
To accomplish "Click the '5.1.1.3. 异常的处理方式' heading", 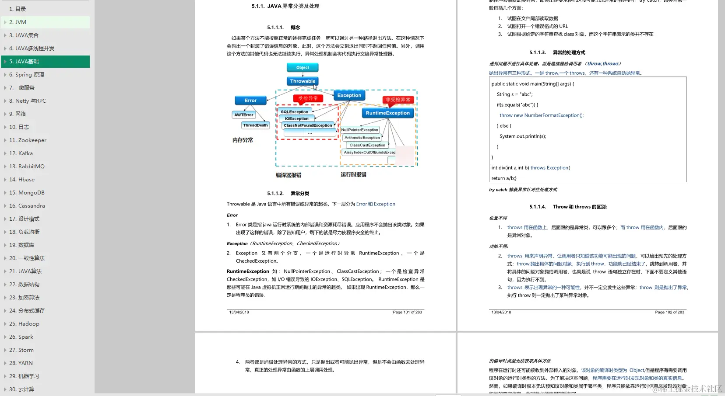I will 557,52.
